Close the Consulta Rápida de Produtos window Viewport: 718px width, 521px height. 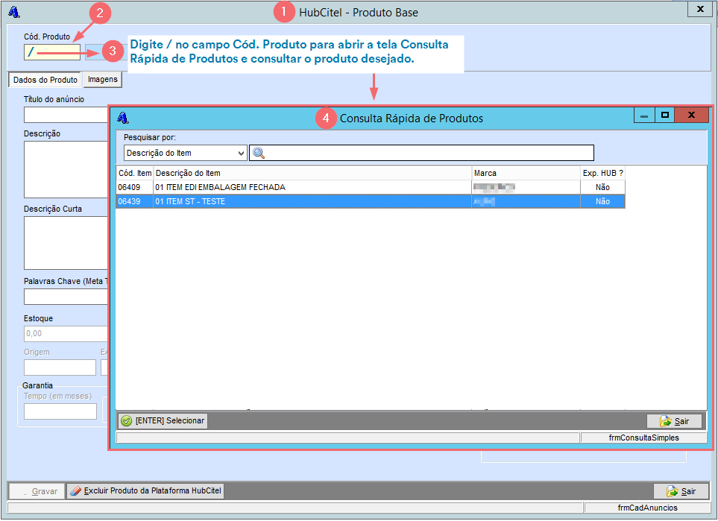(691, 116)
